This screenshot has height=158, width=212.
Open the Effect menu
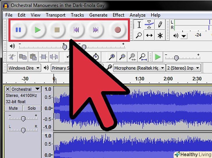tap(119, 15)
